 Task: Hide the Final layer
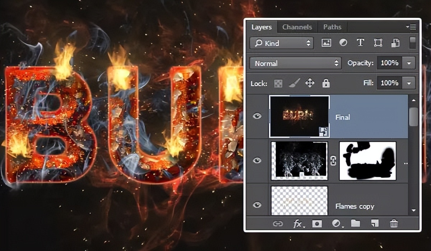[x=257, y=116]
